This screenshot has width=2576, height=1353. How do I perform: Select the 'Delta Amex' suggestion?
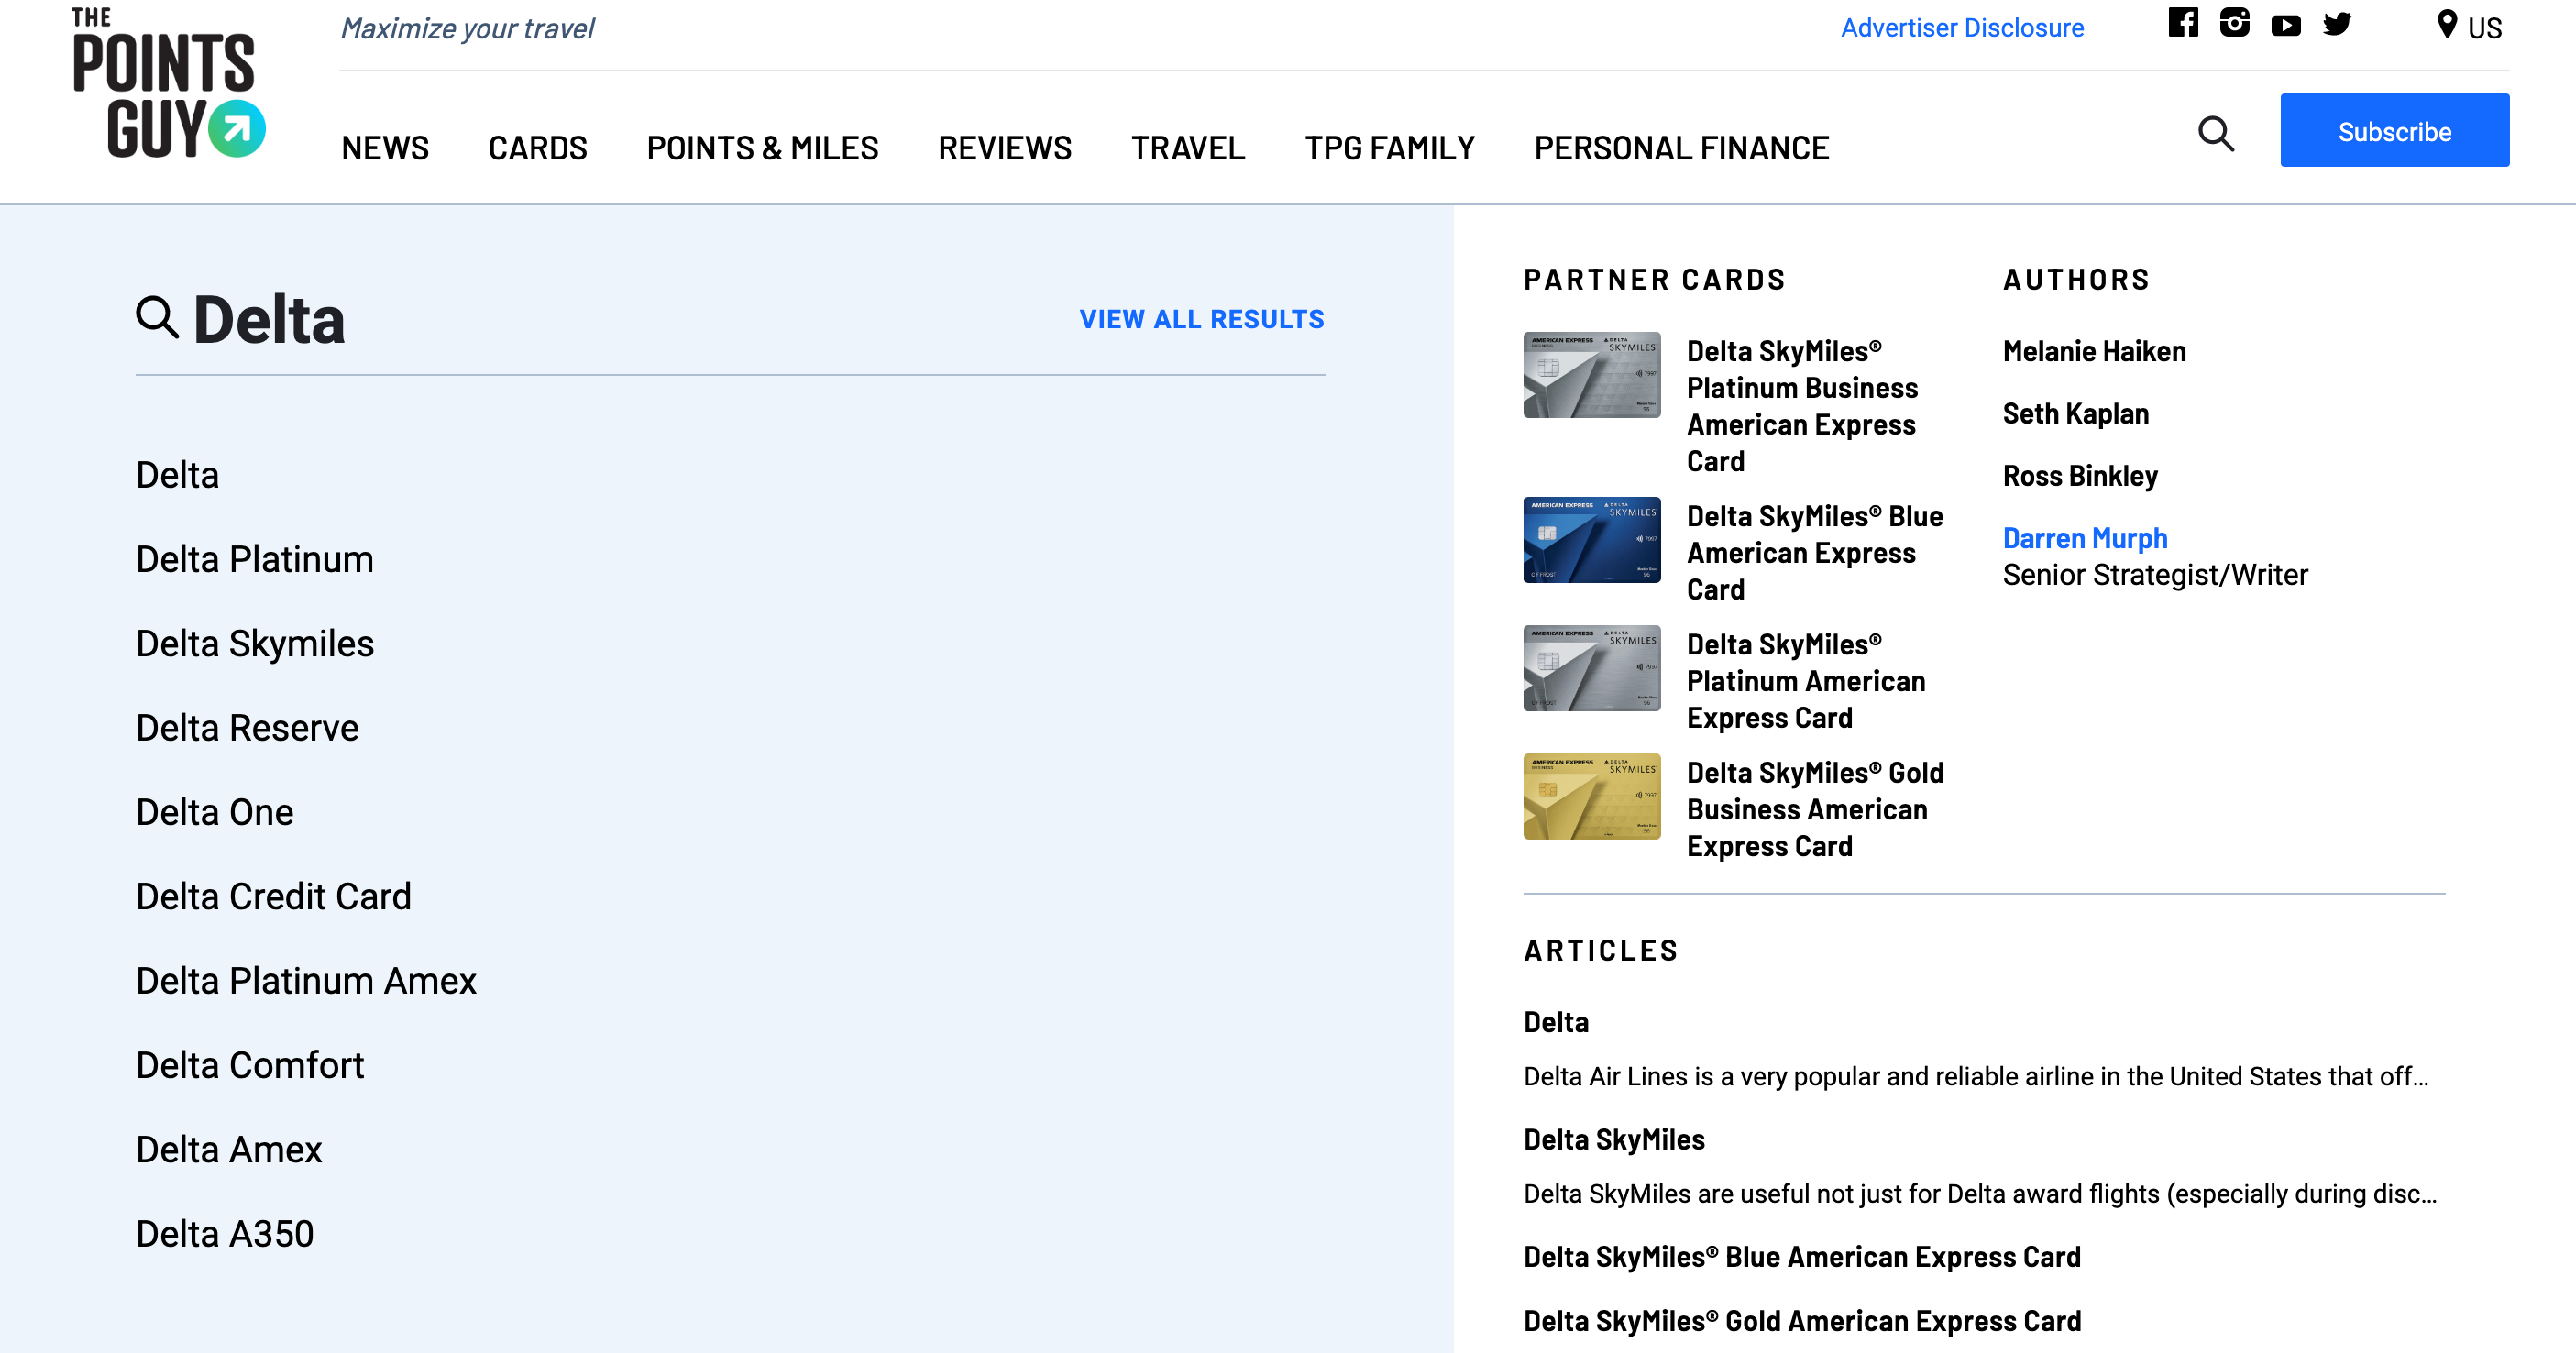pos(229,1150)
